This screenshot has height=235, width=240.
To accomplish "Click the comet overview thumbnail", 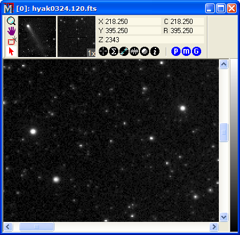I will tap(37, 37).
